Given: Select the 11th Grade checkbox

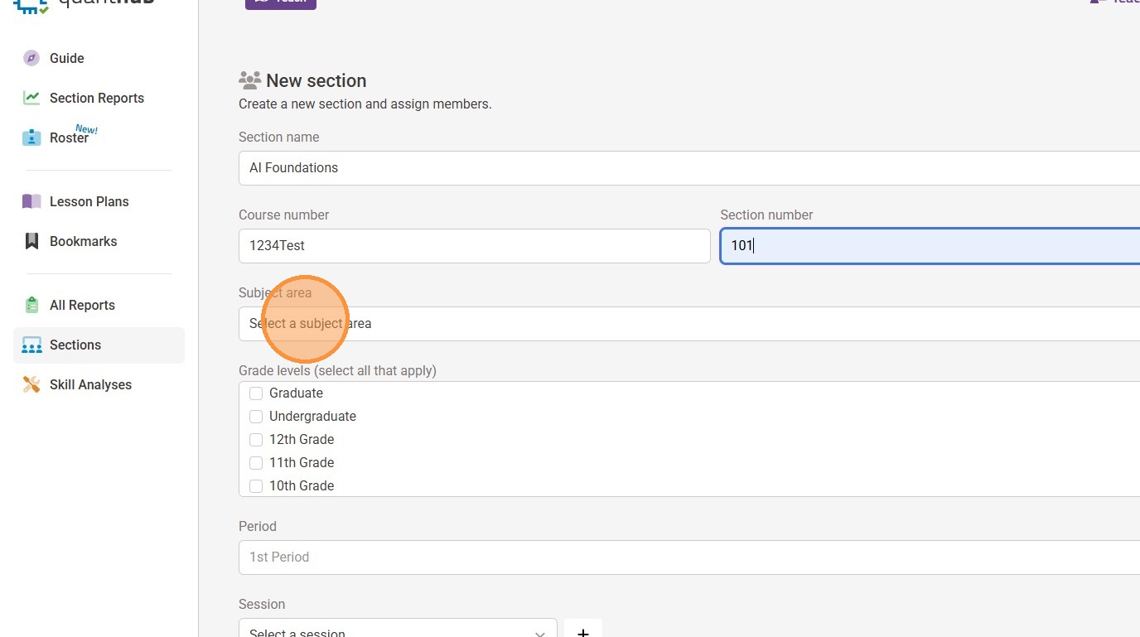Looking at the screenshot, I should coord(256,463).
